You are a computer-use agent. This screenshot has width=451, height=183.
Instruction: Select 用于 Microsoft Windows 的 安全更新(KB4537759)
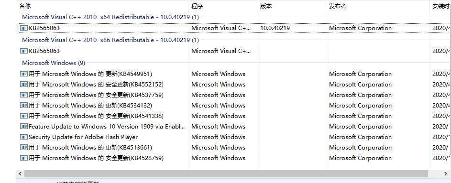pyautogui.click(x=96, y=95)
